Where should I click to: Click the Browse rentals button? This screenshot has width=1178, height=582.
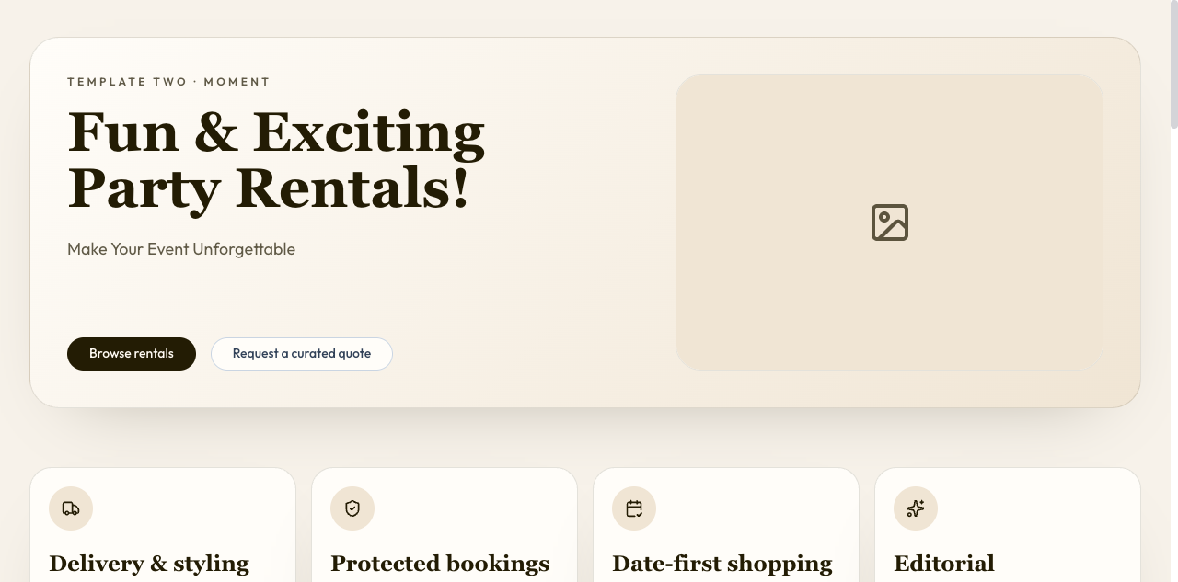[132, 354]
